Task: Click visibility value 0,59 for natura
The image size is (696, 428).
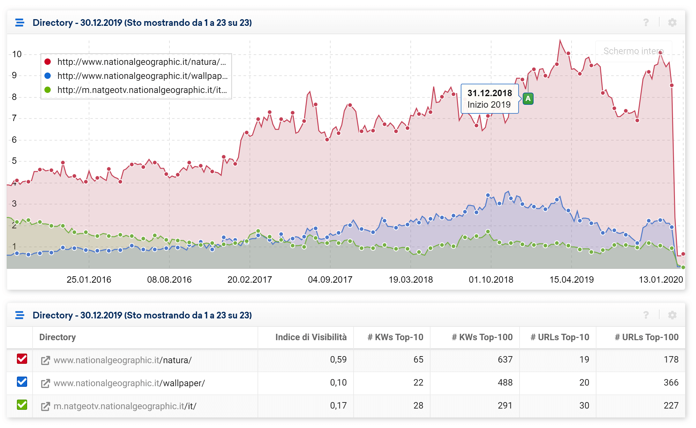Action: (x=338, y=360)
